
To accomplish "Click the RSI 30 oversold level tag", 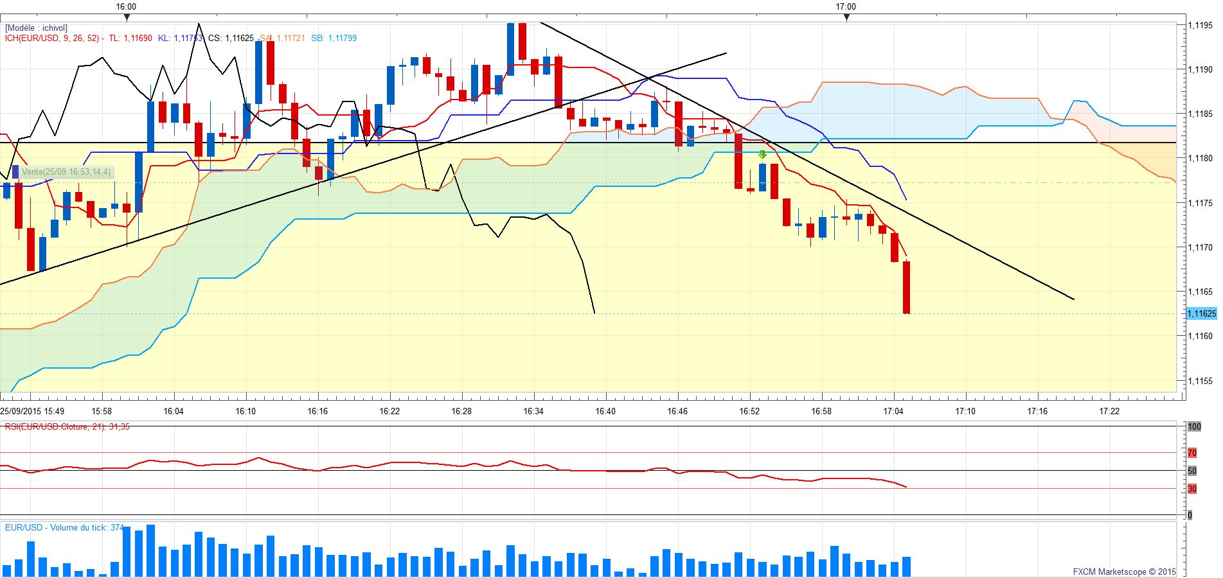I will 1192,489.
